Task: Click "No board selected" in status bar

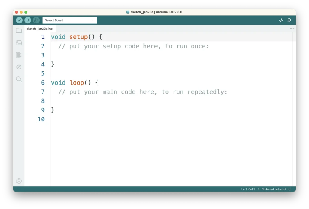Action: click(x=272, y=189)
